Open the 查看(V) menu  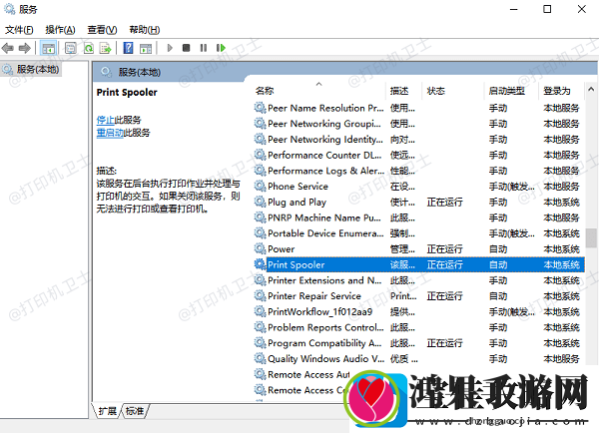click(x=102, y=30)
